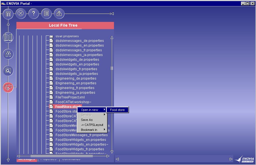Image resolution: width=256 pixels, height=165 pixels.
Task: Select dsdskwidgets_fr.properties
Action: (x=76, y=69)
